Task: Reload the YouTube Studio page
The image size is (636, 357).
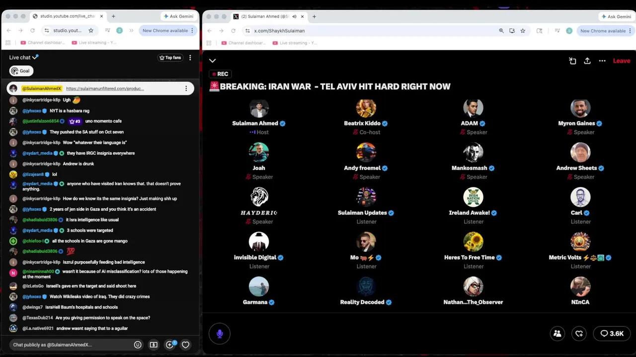Action: point(32,31)
